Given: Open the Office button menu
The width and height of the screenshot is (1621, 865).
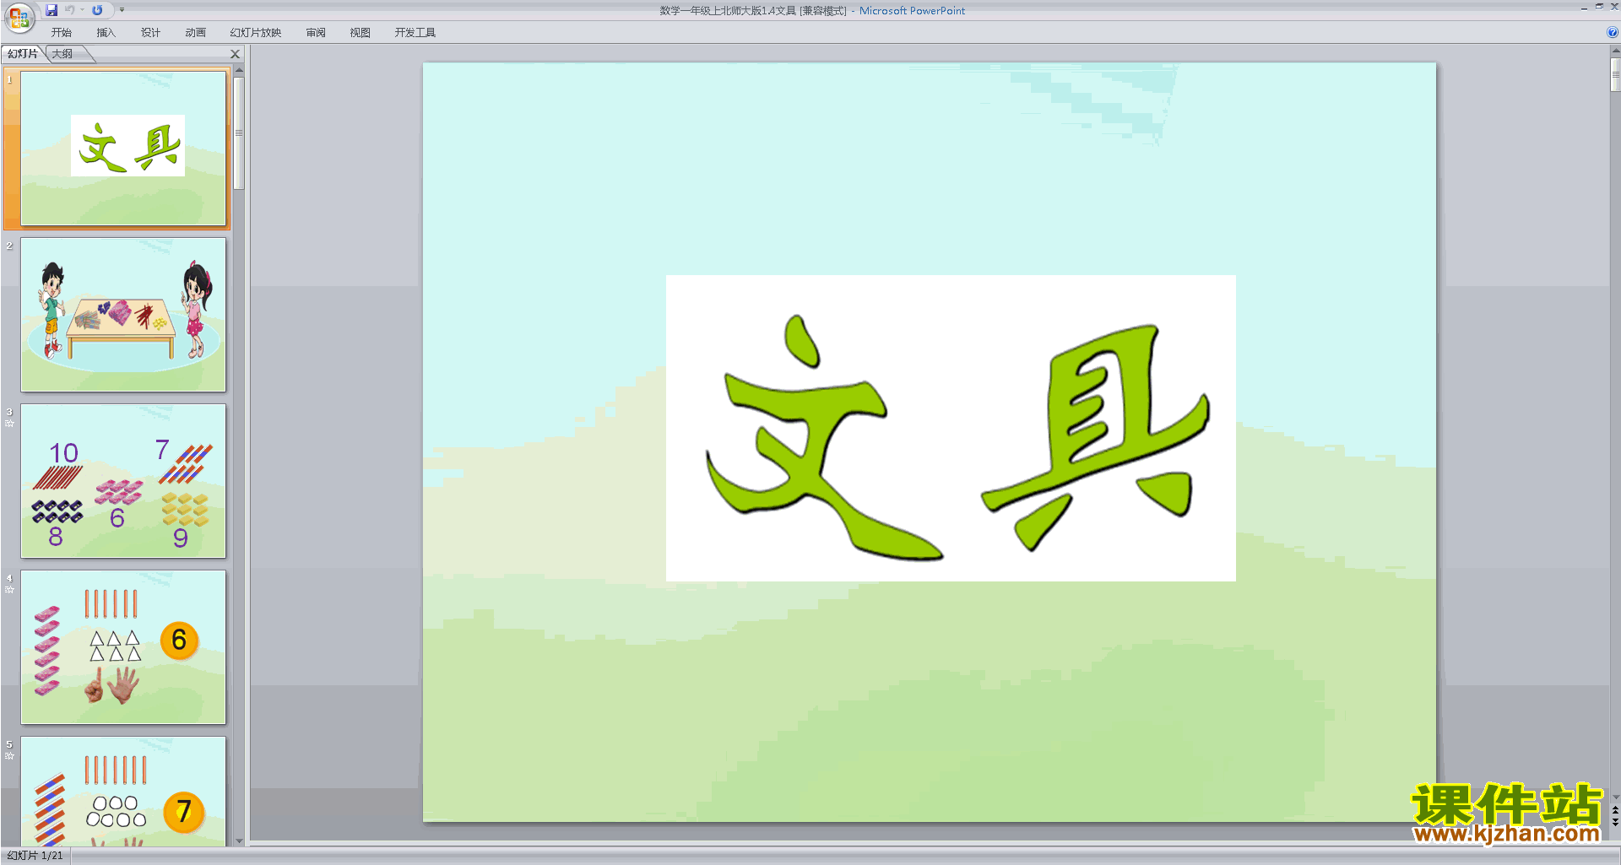Looking at the screenshot, I should coord(19,17).
